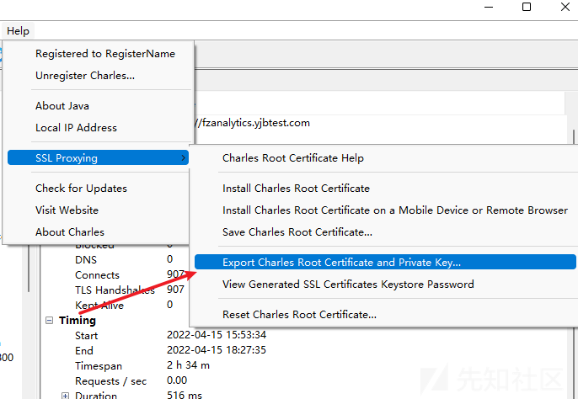
Task: Click the TLS Handshakes row
Action: [115, 290]
